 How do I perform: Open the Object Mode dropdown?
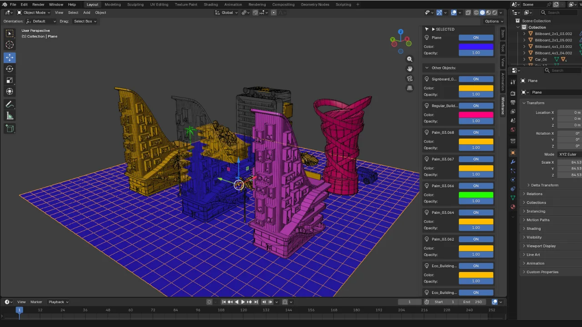[34, 12]
